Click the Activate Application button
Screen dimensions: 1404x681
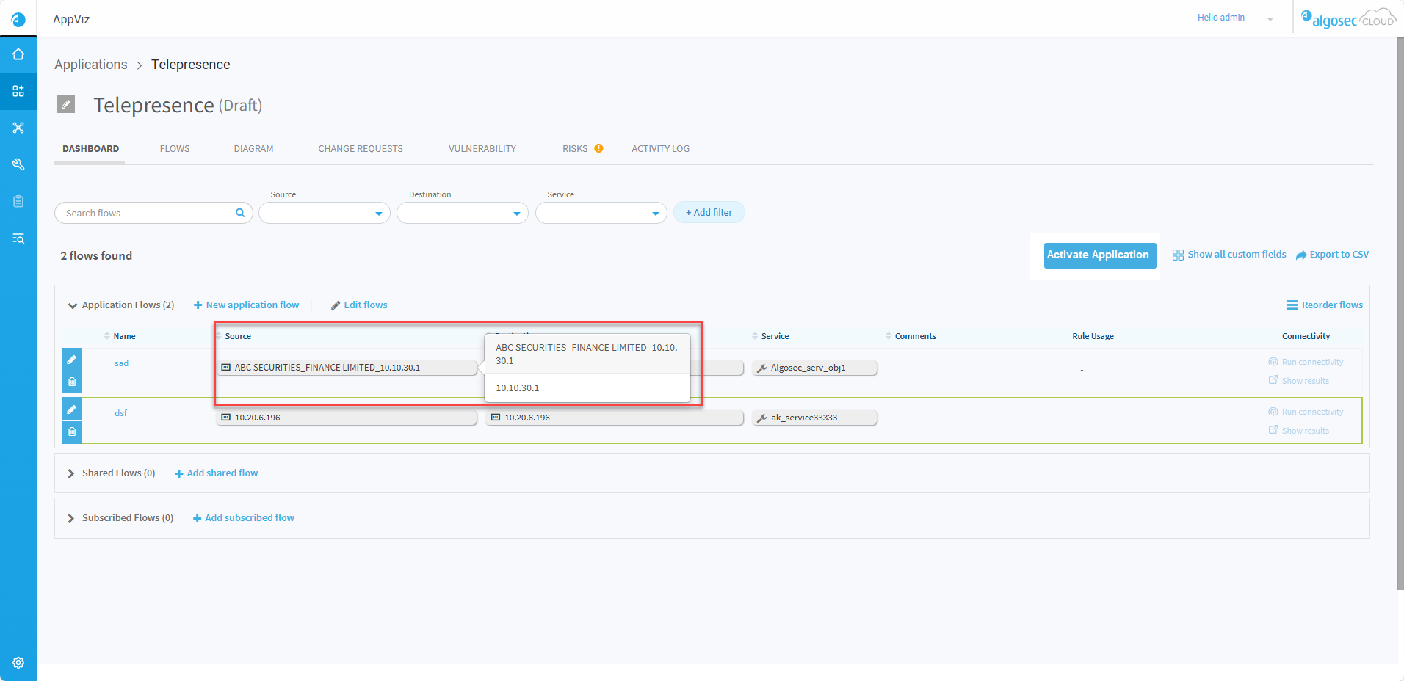coord(1097,255)
